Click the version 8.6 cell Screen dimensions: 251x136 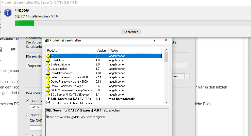[98, 86]
